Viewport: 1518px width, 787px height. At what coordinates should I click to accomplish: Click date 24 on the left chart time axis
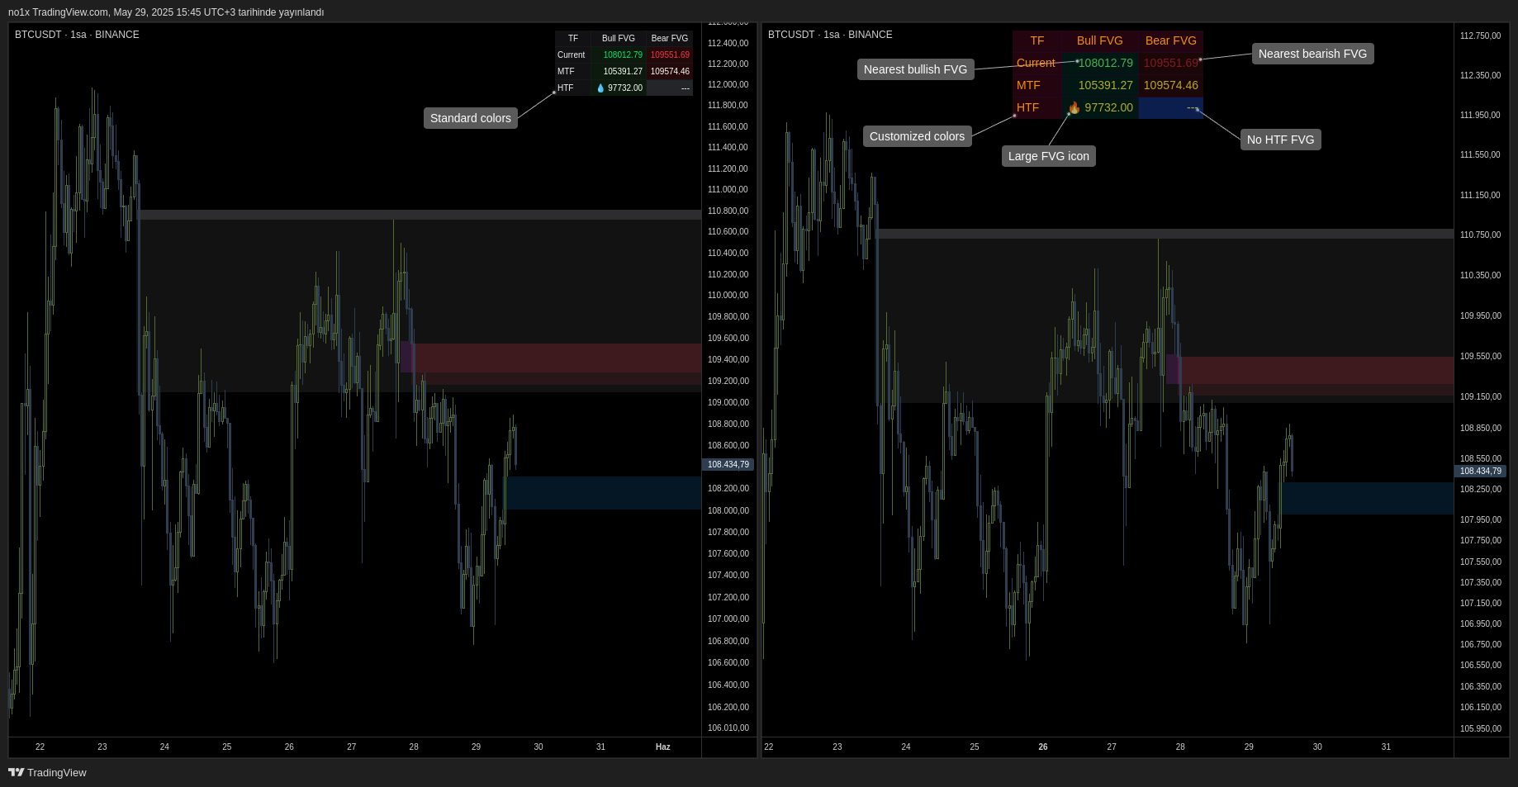point(164,747)
